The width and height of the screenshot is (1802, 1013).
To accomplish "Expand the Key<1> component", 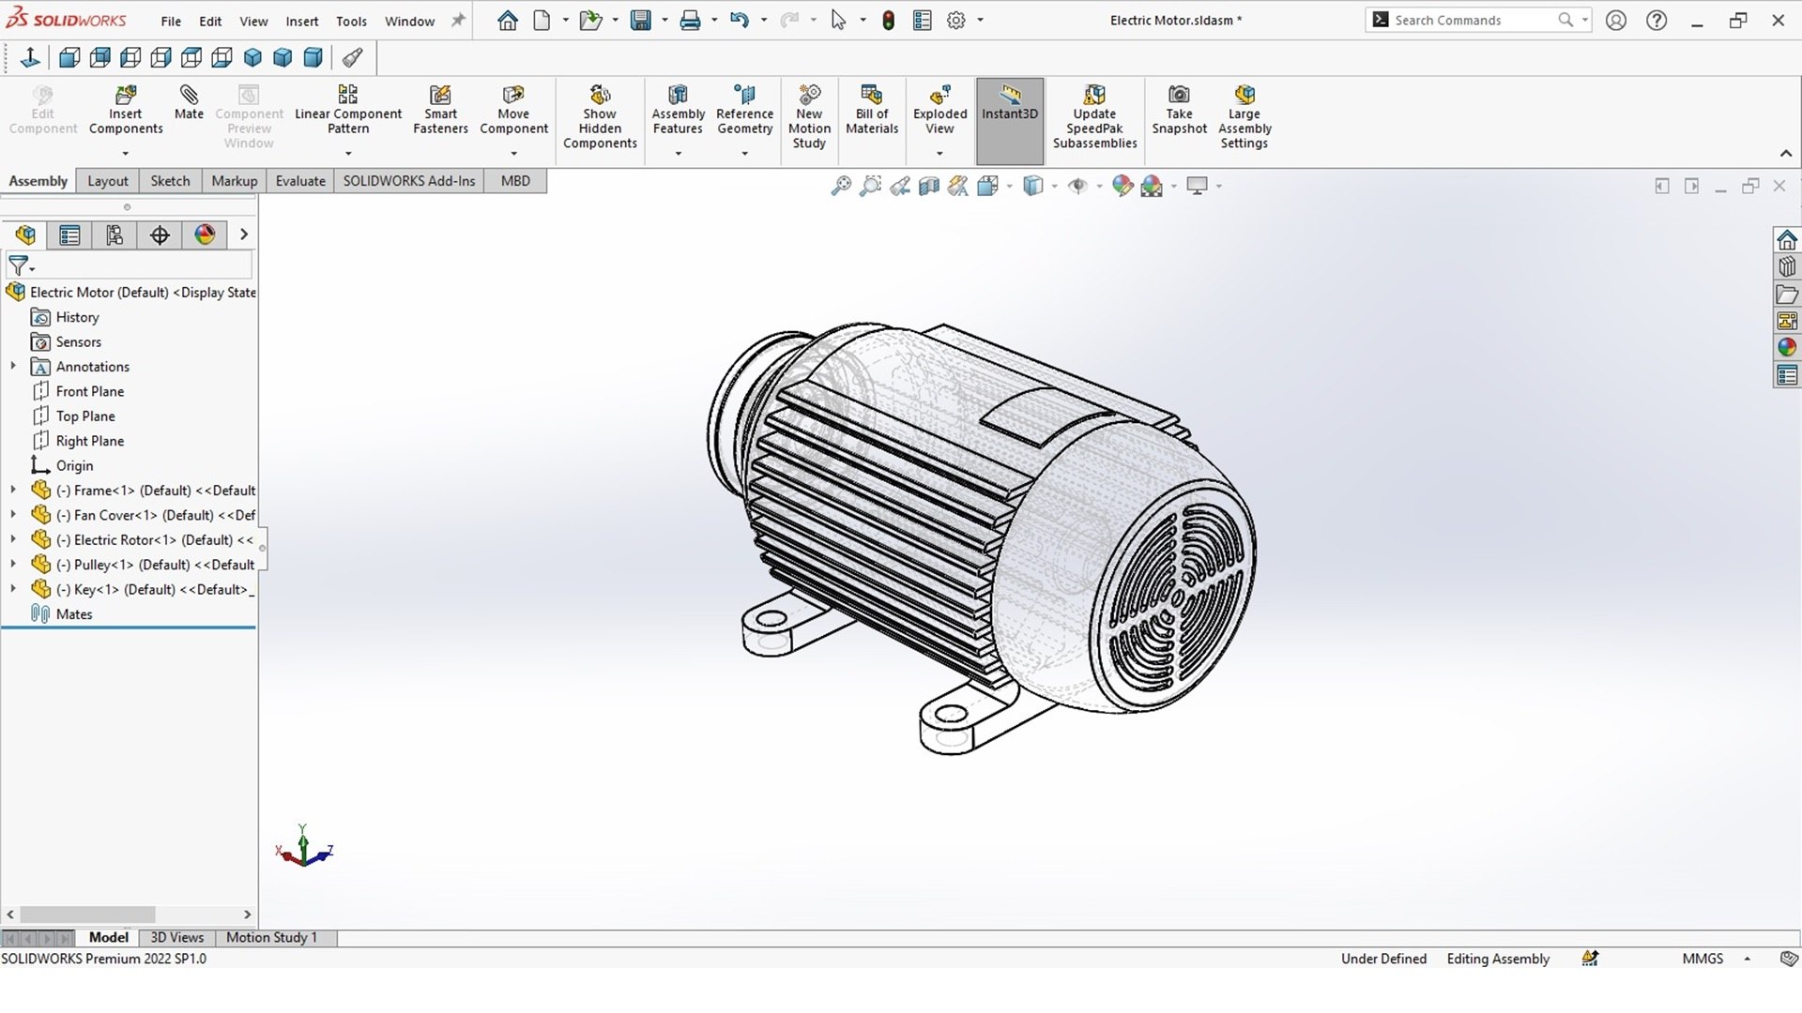I will click(13, 589).
